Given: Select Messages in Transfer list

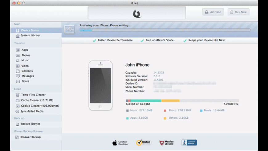Looking at the screenshot, I should pyautogui.click(x=28, y=76).
